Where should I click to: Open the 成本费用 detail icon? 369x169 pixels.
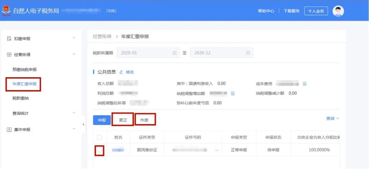[x=304, y=84]
